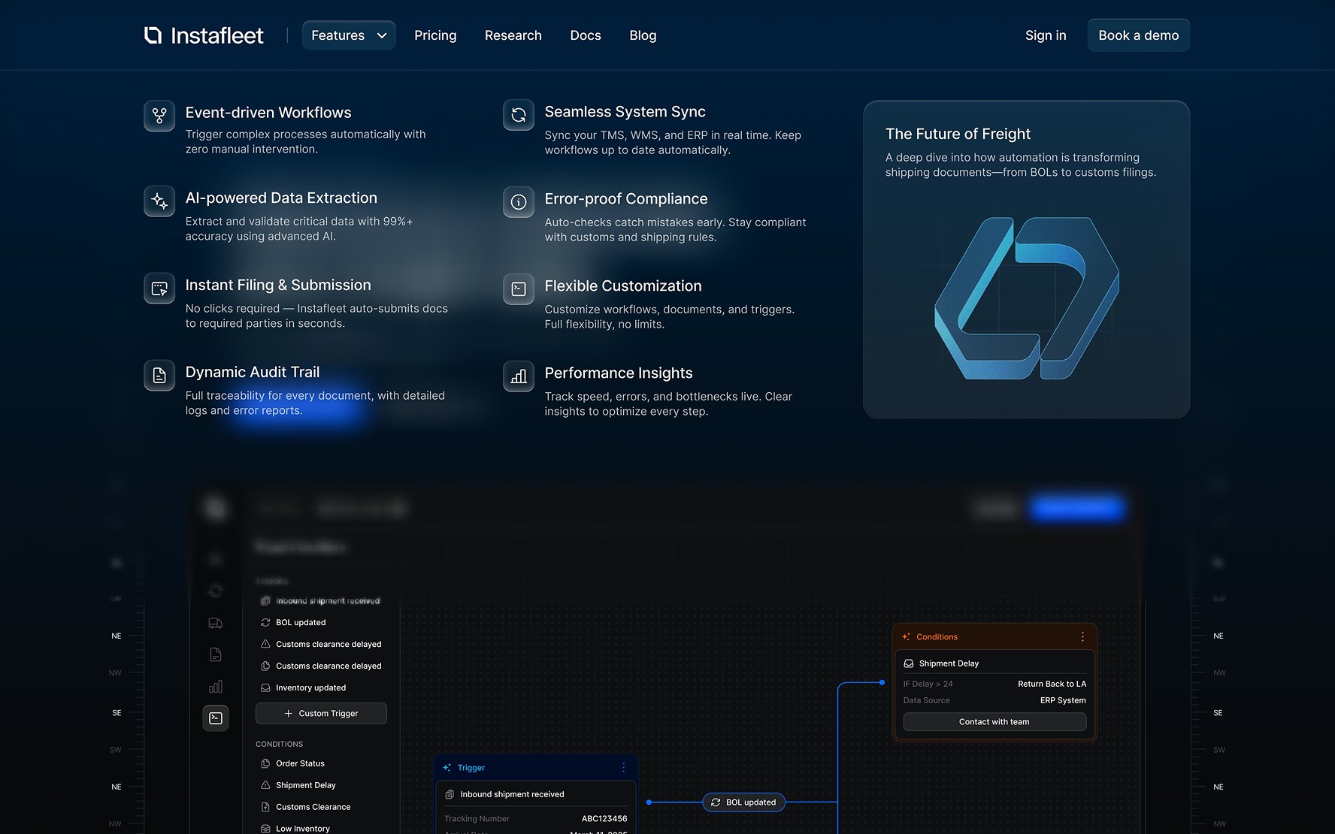1335x834 pixels.
Task: Click the icon beside Order Status condition
Action: (265, 763)
